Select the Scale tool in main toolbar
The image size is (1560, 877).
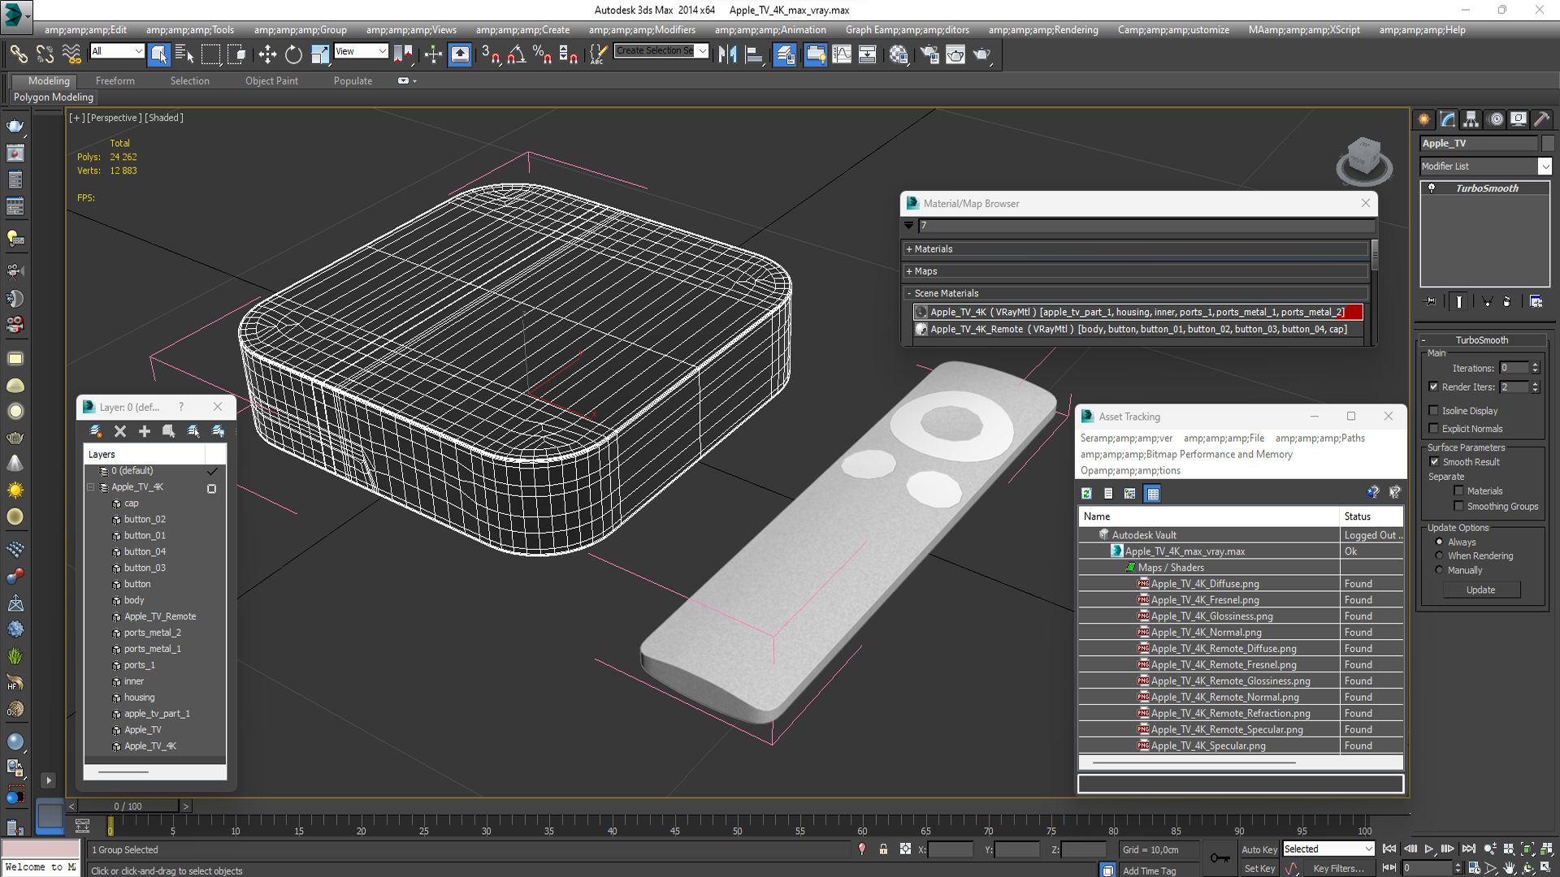320,54
